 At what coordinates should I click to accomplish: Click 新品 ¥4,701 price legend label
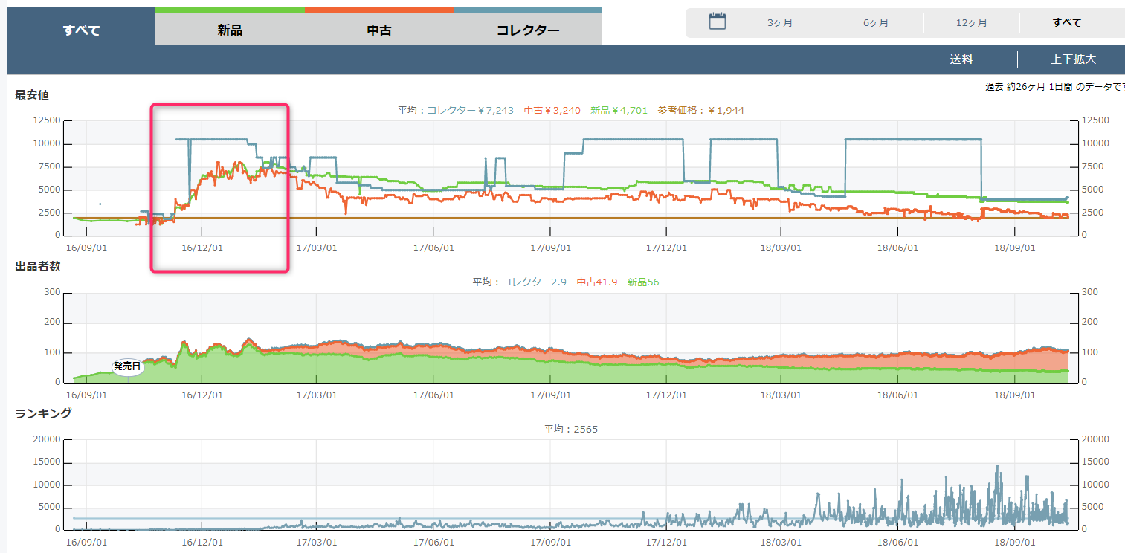[x=618, y=110]
